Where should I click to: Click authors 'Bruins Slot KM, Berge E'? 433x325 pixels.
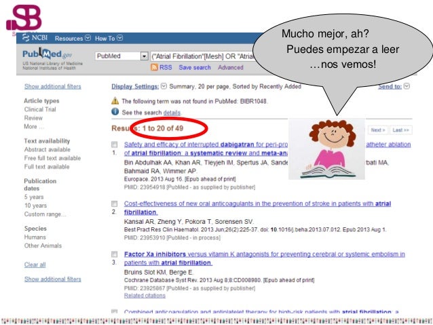pos(158,272)
